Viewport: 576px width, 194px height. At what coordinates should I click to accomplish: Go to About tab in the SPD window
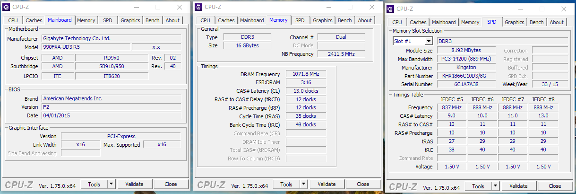(x=557, y=22)
